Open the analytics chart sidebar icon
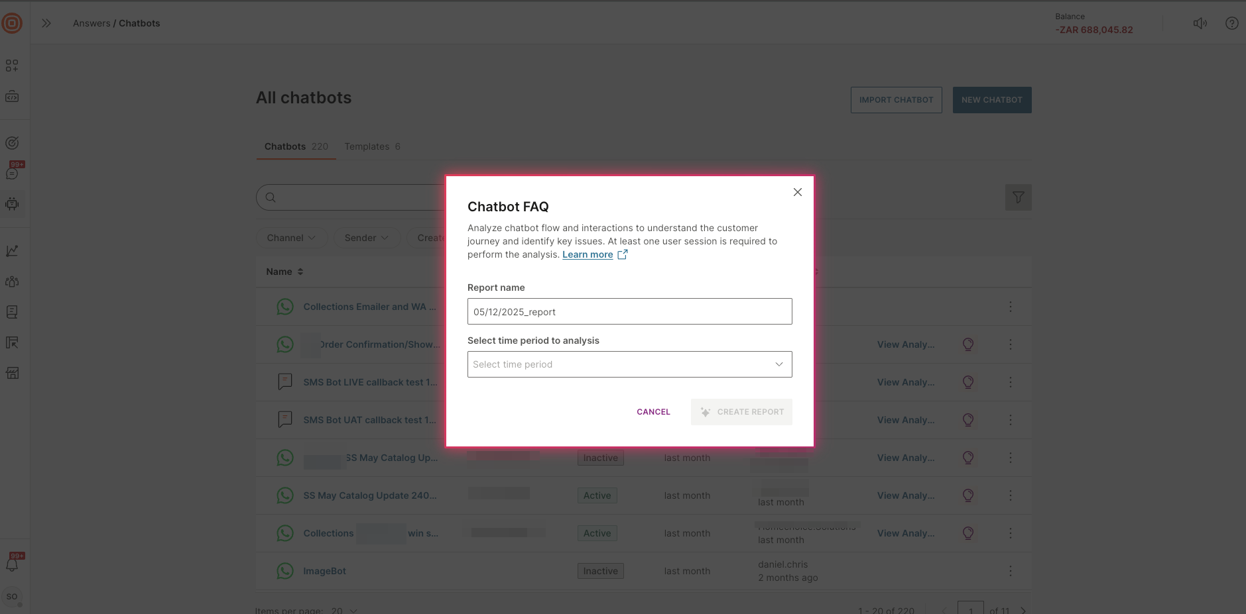The height and width of the screenshot is (614, 1246). pyautogui.click(x=12, y=250)
